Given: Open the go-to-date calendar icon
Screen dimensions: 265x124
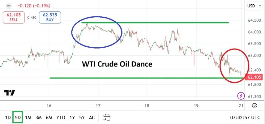Looking at the screenshot, I should click(107, 118).
